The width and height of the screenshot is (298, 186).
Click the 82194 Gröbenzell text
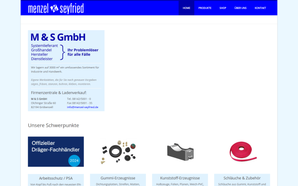pos(42,107)
